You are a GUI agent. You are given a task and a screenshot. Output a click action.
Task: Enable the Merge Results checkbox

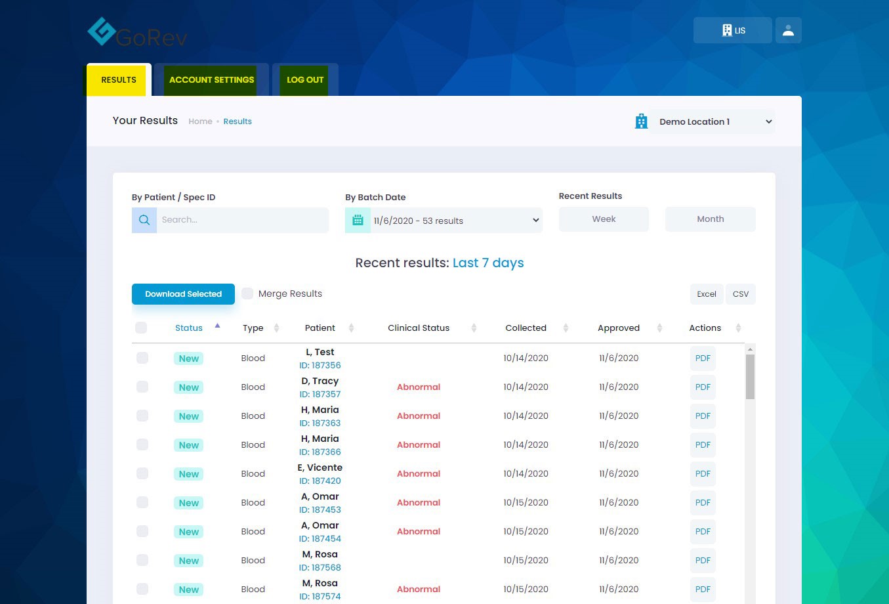[247, 293]
